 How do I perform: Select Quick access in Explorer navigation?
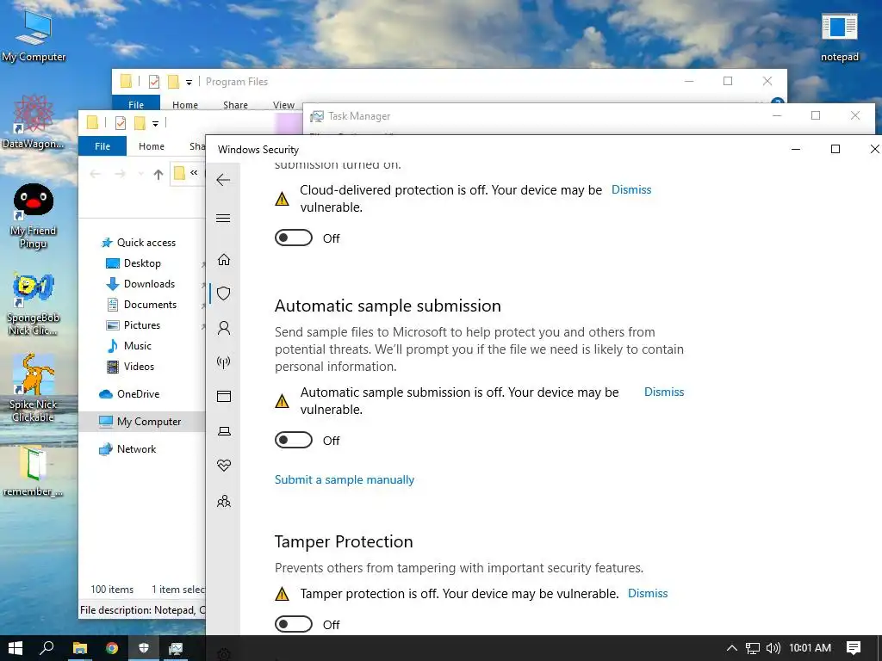(138, 242)
